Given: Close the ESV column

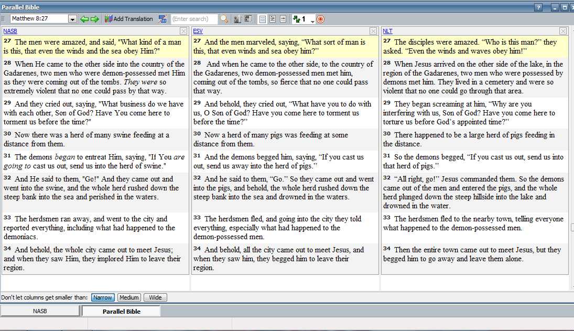Looking at the screenshot, I should pos(373,31).
